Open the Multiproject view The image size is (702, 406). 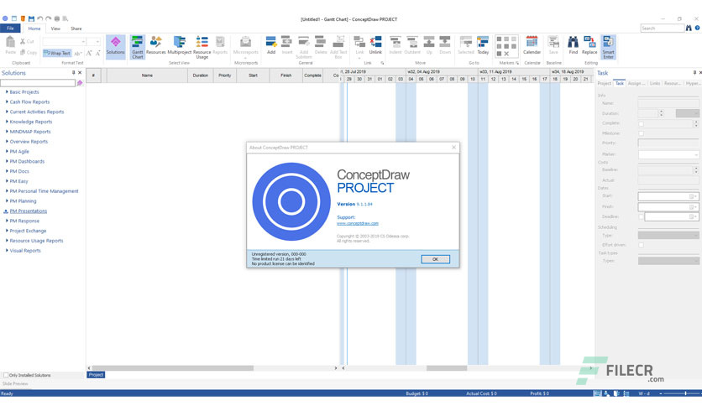180,45
